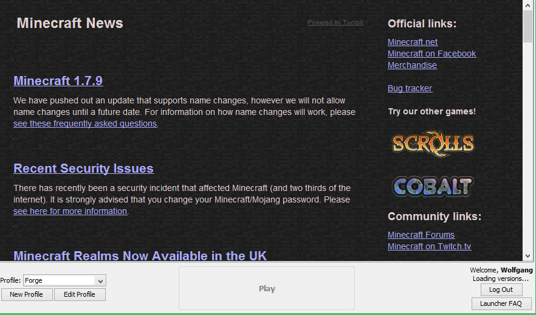This screenshot has width=536, height=315.
Task: Click the news scrollbar down arrow
Action: pyautogui.click(x=527, y=256)
